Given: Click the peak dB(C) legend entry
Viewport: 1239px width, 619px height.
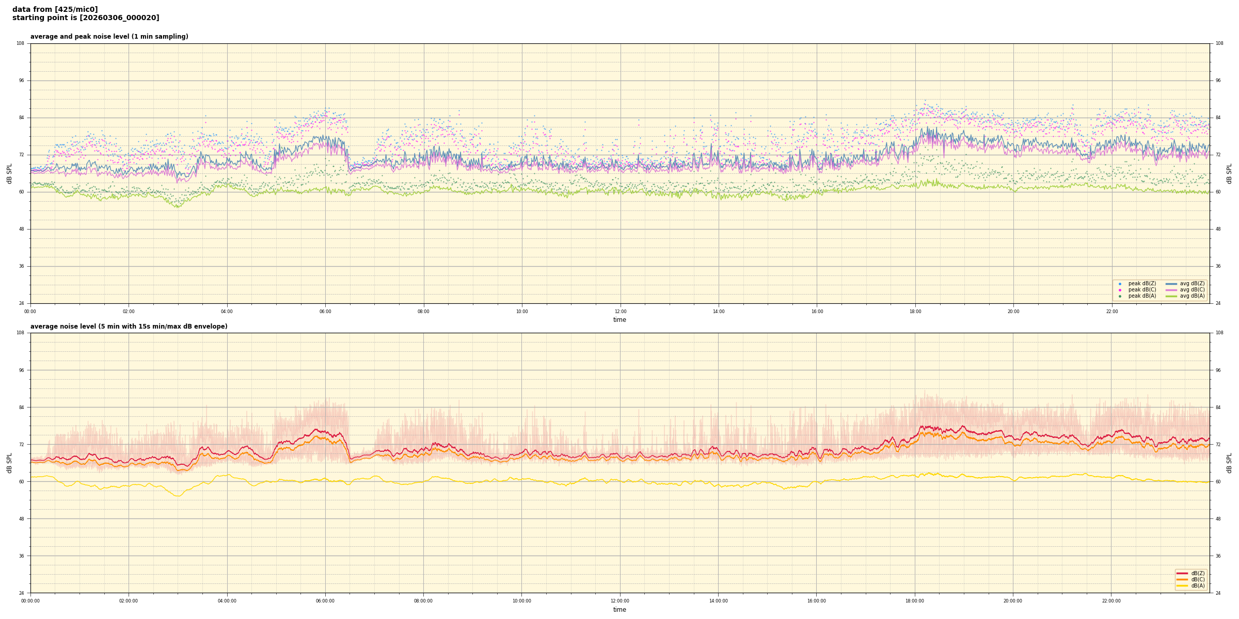Looking at the screenshot, I should pyautogui.click(x=1142, y=290).
